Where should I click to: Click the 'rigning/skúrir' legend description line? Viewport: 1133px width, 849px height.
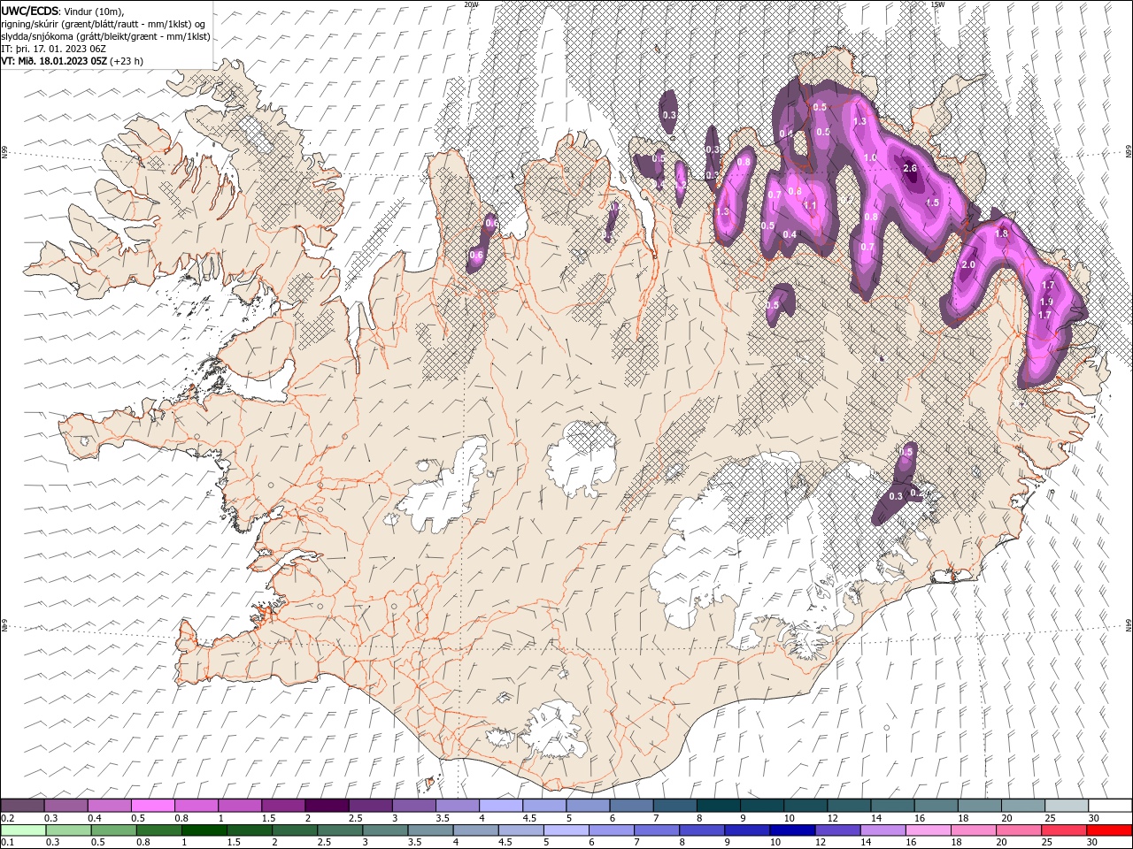[104, 24]
